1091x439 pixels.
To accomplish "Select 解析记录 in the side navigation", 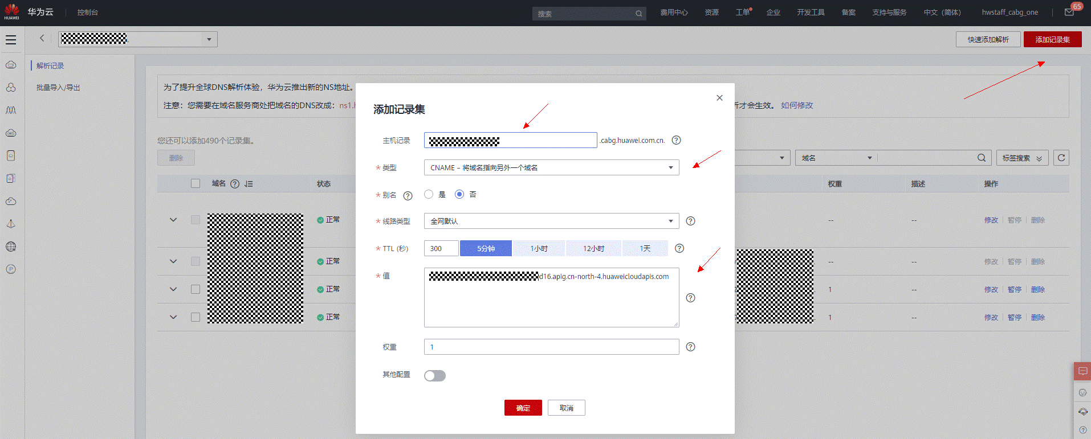I will (x=50, y=66).
